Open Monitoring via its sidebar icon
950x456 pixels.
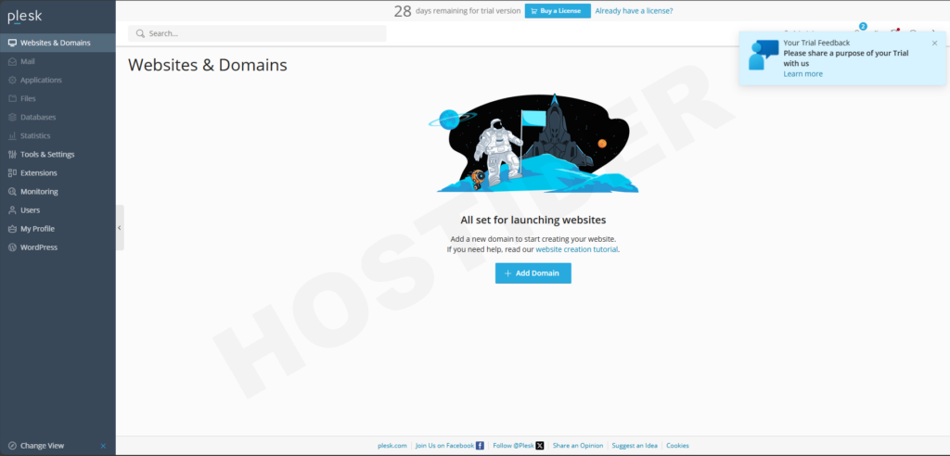[x=12, y=192]
